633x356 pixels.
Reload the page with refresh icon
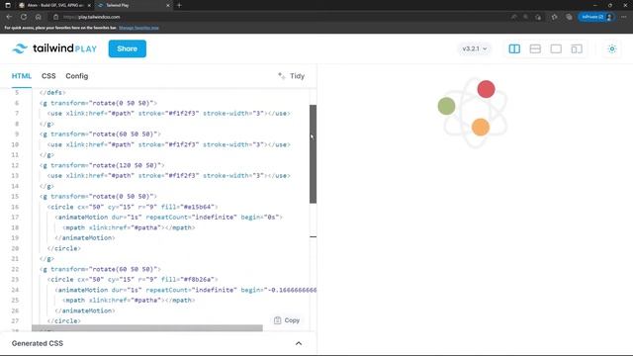pyautogui.click(x=24, y=17)
